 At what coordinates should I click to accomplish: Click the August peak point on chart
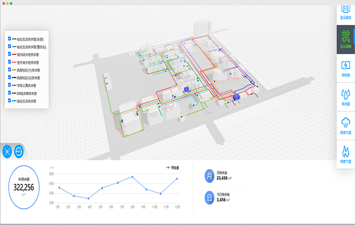[x=132, y=177]
